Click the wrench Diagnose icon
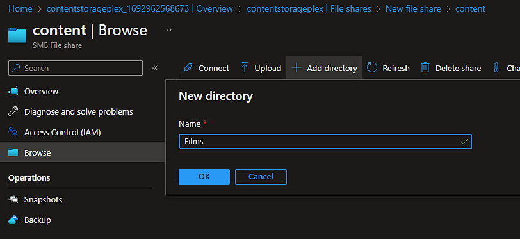Screen dimensions: 520x239 pos(13,111)
